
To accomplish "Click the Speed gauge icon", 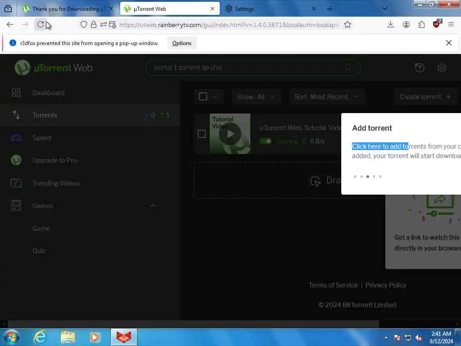I will pos(16,138).
